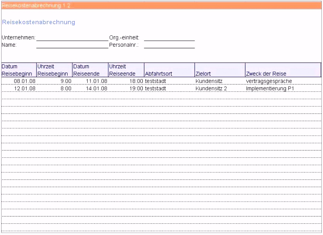Viewport: 323px width, 235px height.
Task: Click the Unternehmen input line
Action: coord(72,38)
